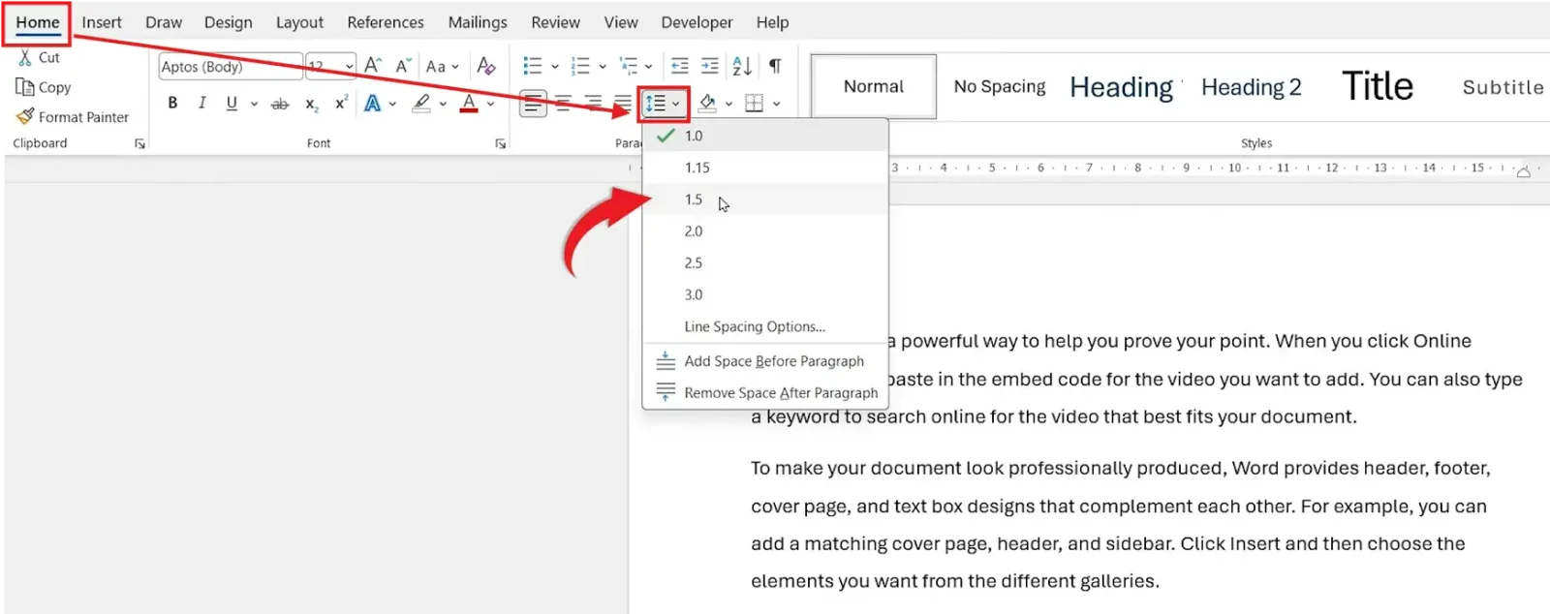Apply red font color A
Viewport: 1550px width, 614px height.
469,103
